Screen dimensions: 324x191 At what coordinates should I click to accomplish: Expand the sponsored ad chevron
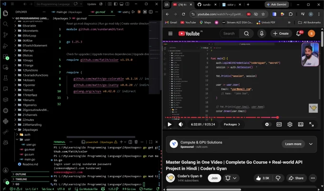(x=311, y=144)
